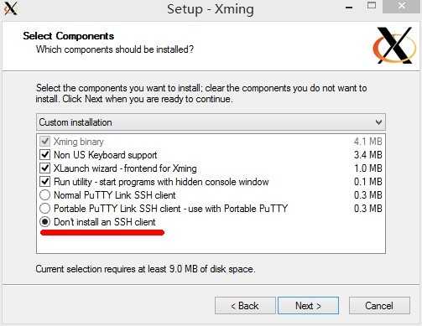The height and width of the screenshot is (326, 422).
Task: Close the Setup - Xming window
Action: pyautogui.click(x=402, y=6)
